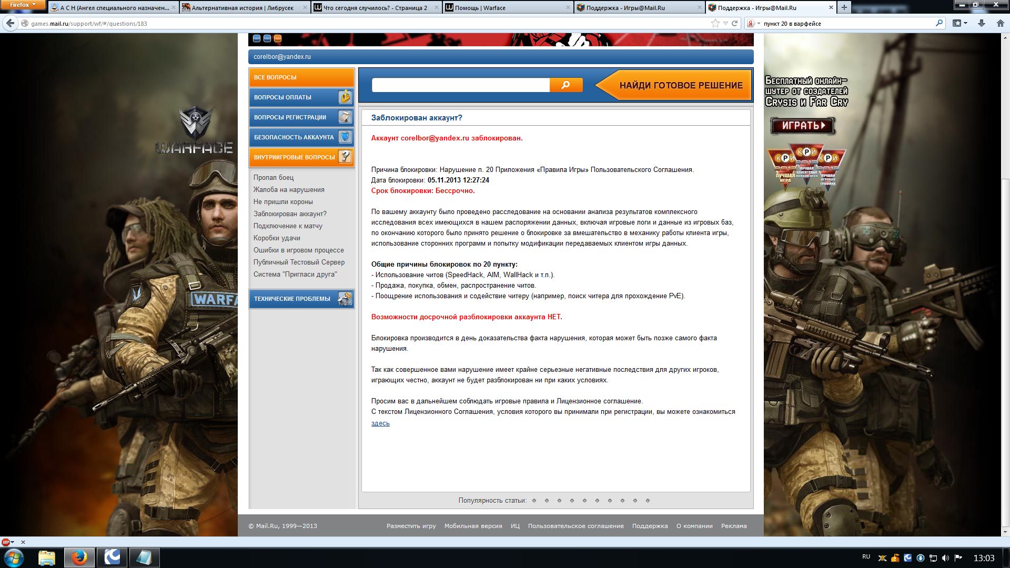Open the Firefox application menu
1010x568 pixels.
[x=23, y=5]
